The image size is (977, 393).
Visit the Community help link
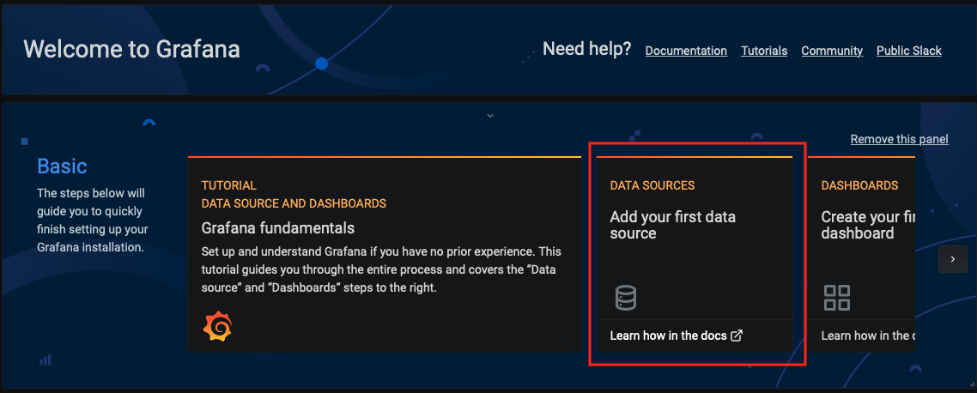click(832, 51)
